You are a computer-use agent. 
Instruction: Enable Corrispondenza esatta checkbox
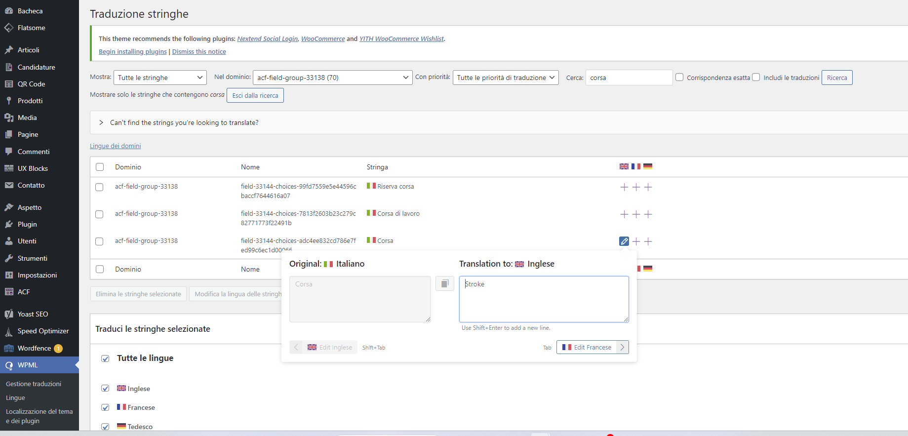click(679, 77)
